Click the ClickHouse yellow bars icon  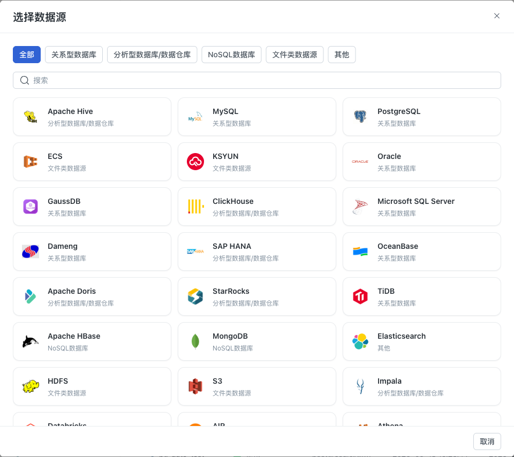tap(196, 207)
